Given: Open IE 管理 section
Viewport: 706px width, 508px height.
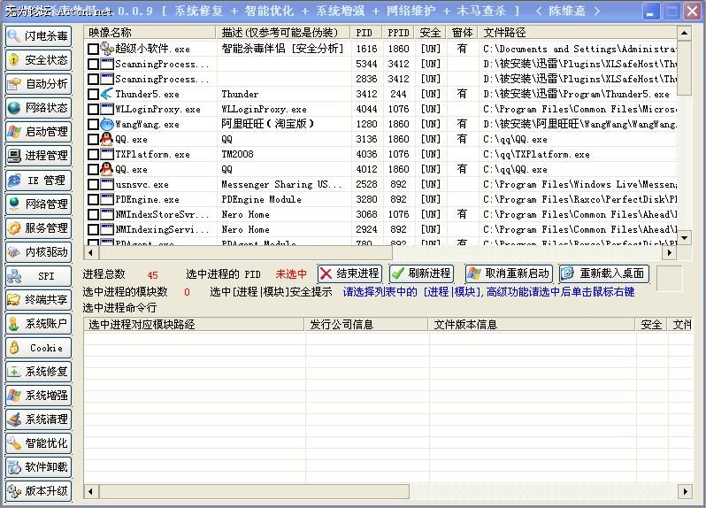Looking at the screenshot, I should click(x=39, y=181).
